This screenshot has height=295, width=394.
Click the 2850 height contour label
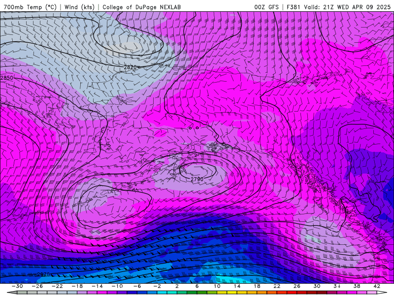click(x=7, y=78)
